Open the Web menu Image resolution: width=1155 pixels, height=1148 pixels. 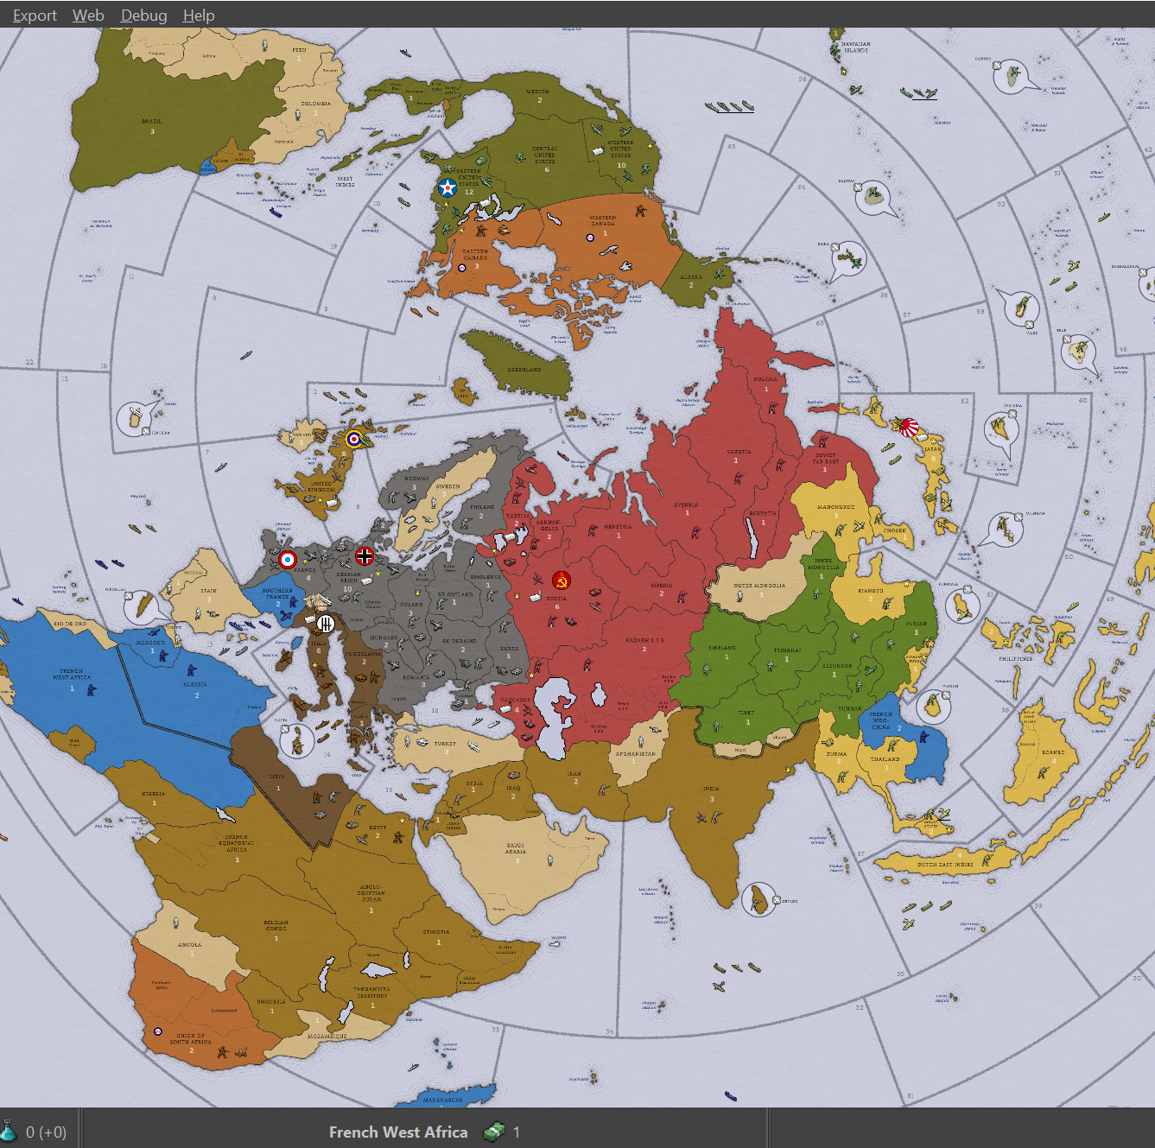(x=88, y=16)
